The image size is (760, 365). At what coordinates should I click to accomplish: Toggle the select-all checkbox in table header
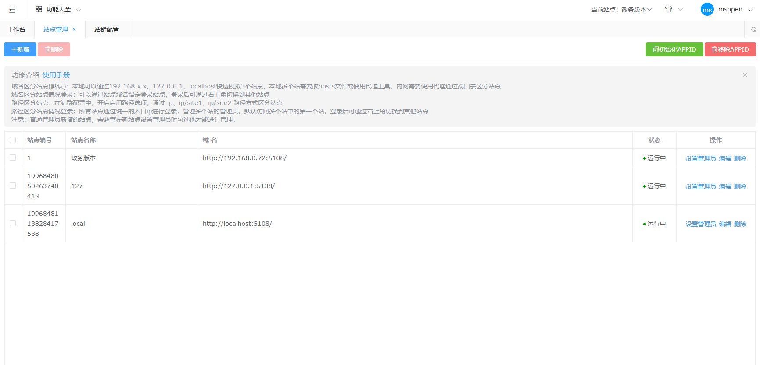point(13,140)
